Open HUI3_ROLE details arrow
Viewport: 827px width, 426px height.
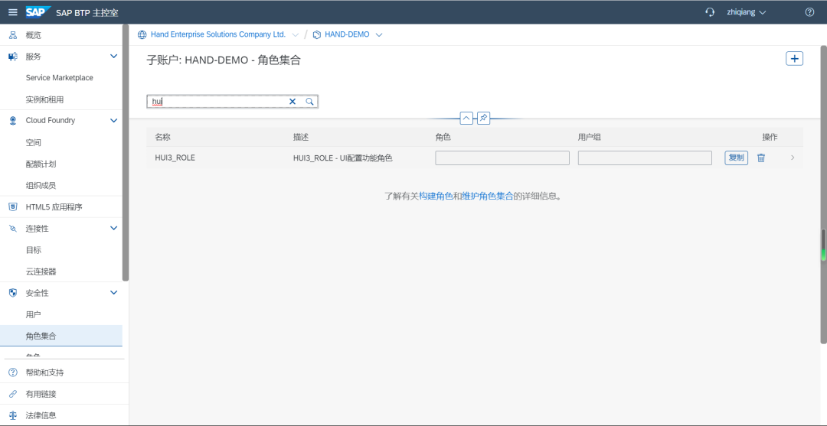[793, 158]
